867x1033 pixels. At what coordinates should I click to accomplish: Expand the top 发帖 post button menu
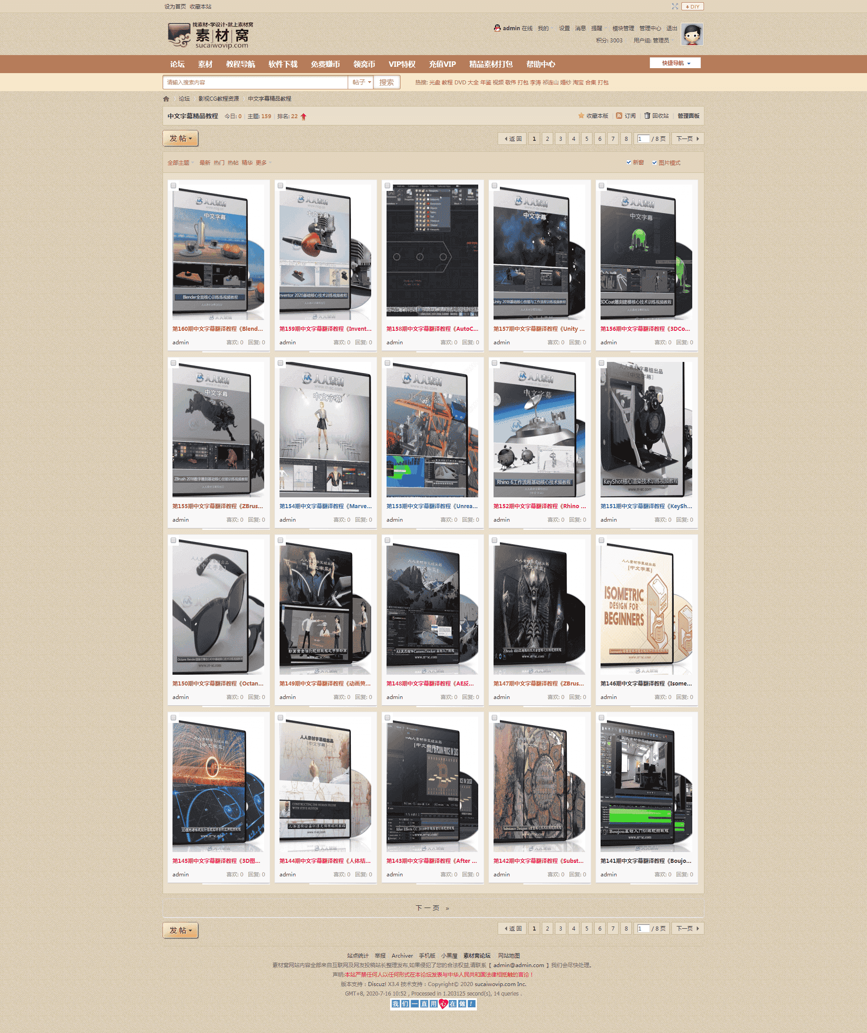180,138
